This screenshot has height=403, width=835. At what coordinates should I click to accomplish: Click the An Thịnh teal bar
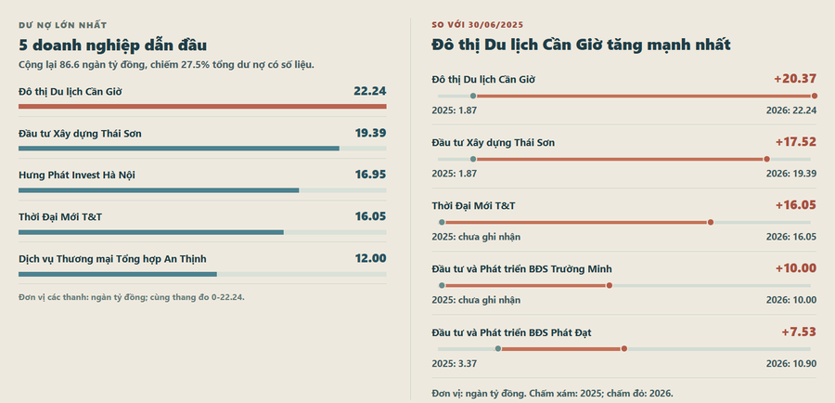tap(118, 274)
